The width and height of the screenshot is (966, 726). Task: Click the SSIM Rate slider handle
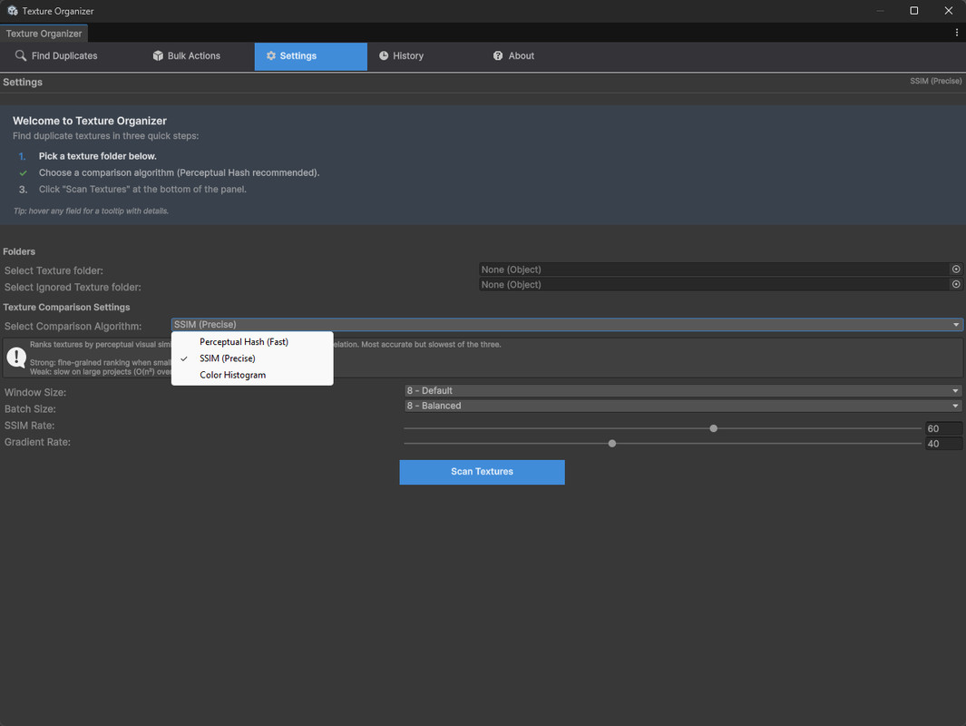tap(714, 428)
